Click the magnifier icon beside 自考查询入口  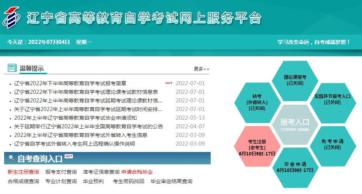[x=12, y=159]
